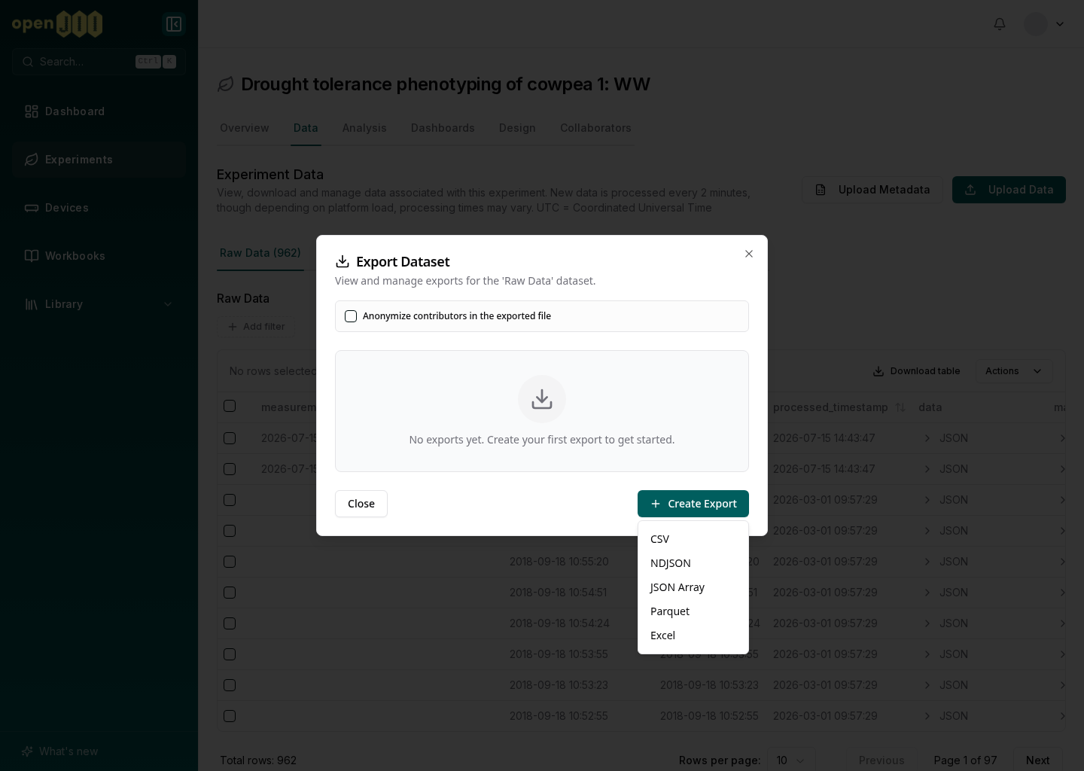Screen dimensions: 1084x771
Task: Choose CSV export format
Action: (x=693, y=539)
